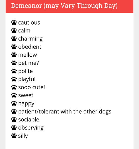139x149 pixels.
Task: Select the 'charming' trait text
Action: coord(30,39)
